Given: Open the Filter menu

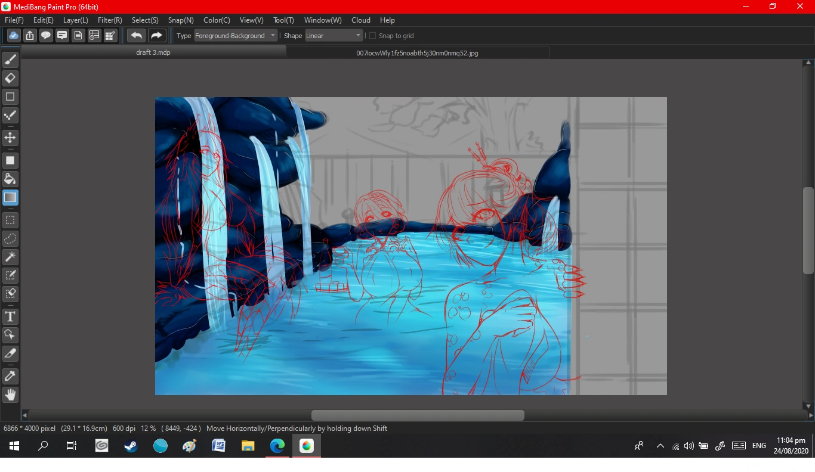Looking at the screenshot, I should point(110,20).
